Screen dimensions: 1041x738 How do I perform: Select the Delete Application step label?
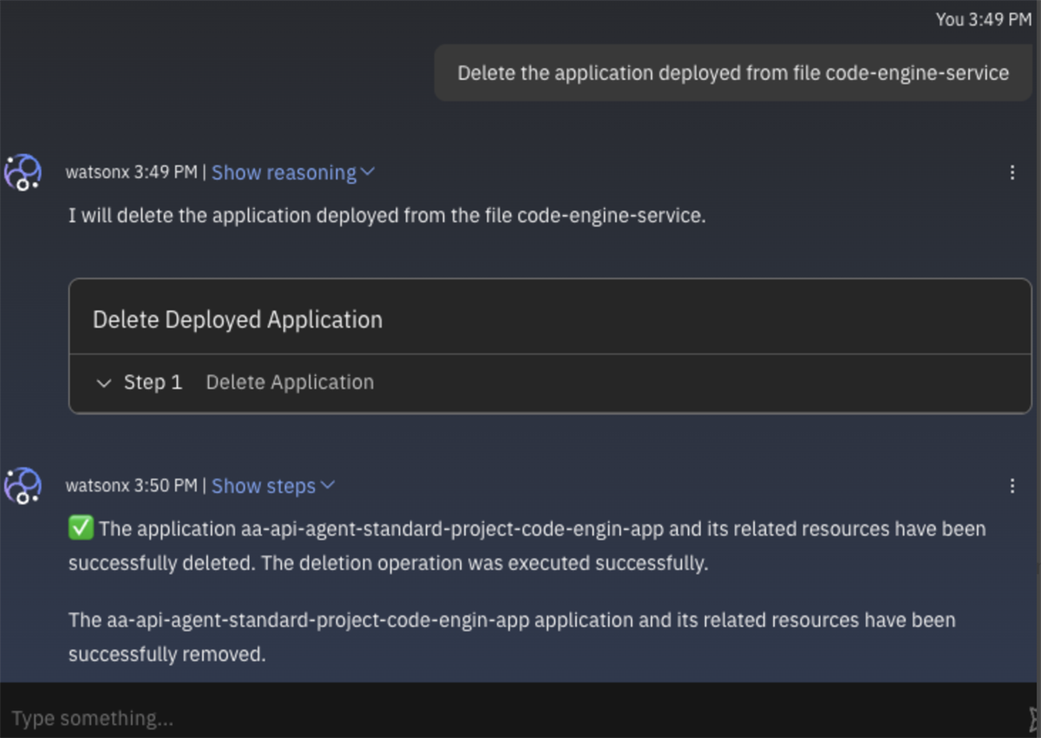289,382
